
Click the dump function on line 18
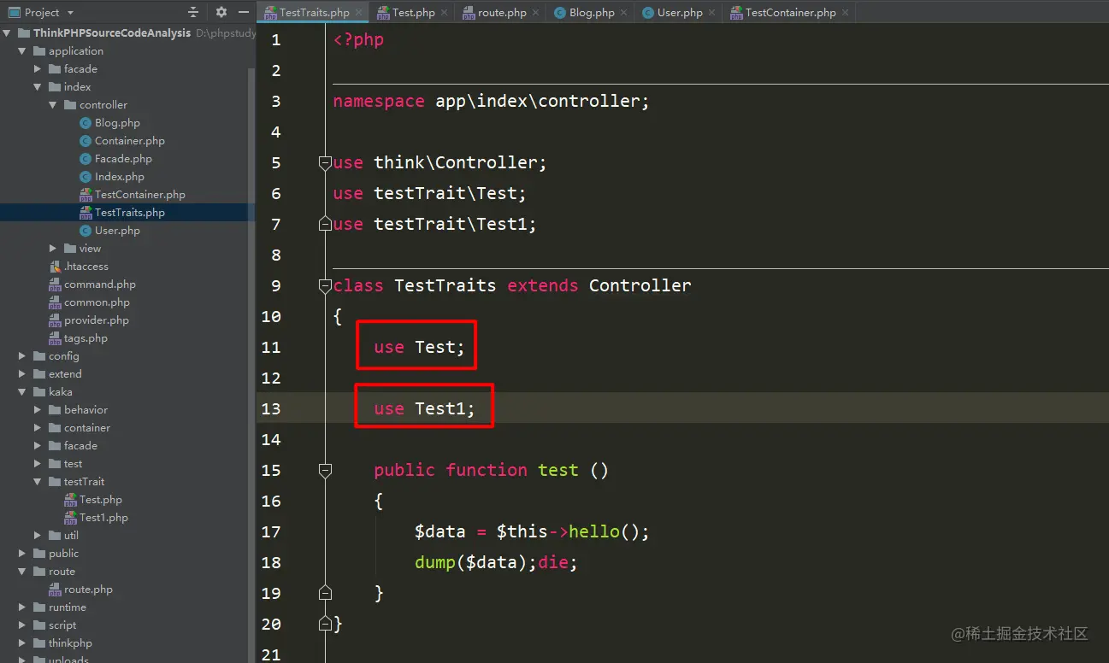tap(434, 562)
